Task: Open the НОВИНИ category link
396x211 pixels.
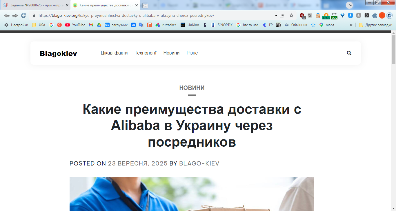Action: [192, 88]
